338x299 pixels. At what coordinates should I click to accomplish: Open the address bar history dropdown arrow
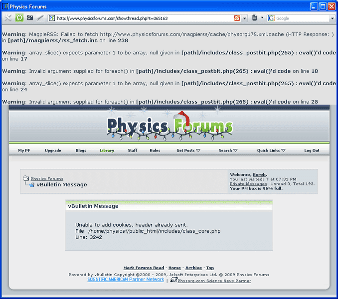(x=244, y=18)
